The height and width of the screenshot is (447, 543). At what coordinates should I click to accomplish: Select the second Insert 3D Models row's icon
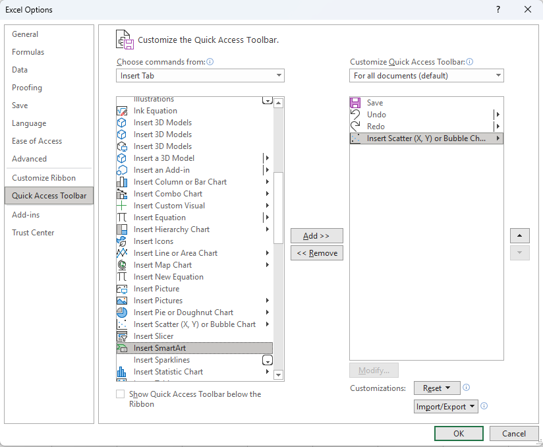click(x=122, y=134)
